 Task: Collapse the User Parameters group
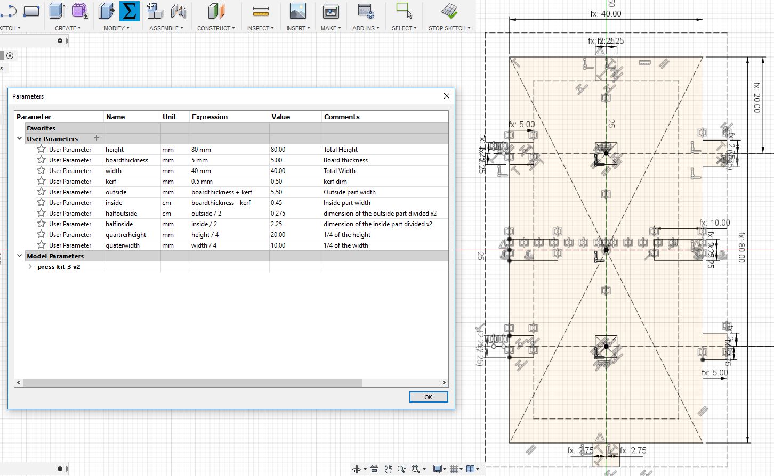tap(20, 138)
